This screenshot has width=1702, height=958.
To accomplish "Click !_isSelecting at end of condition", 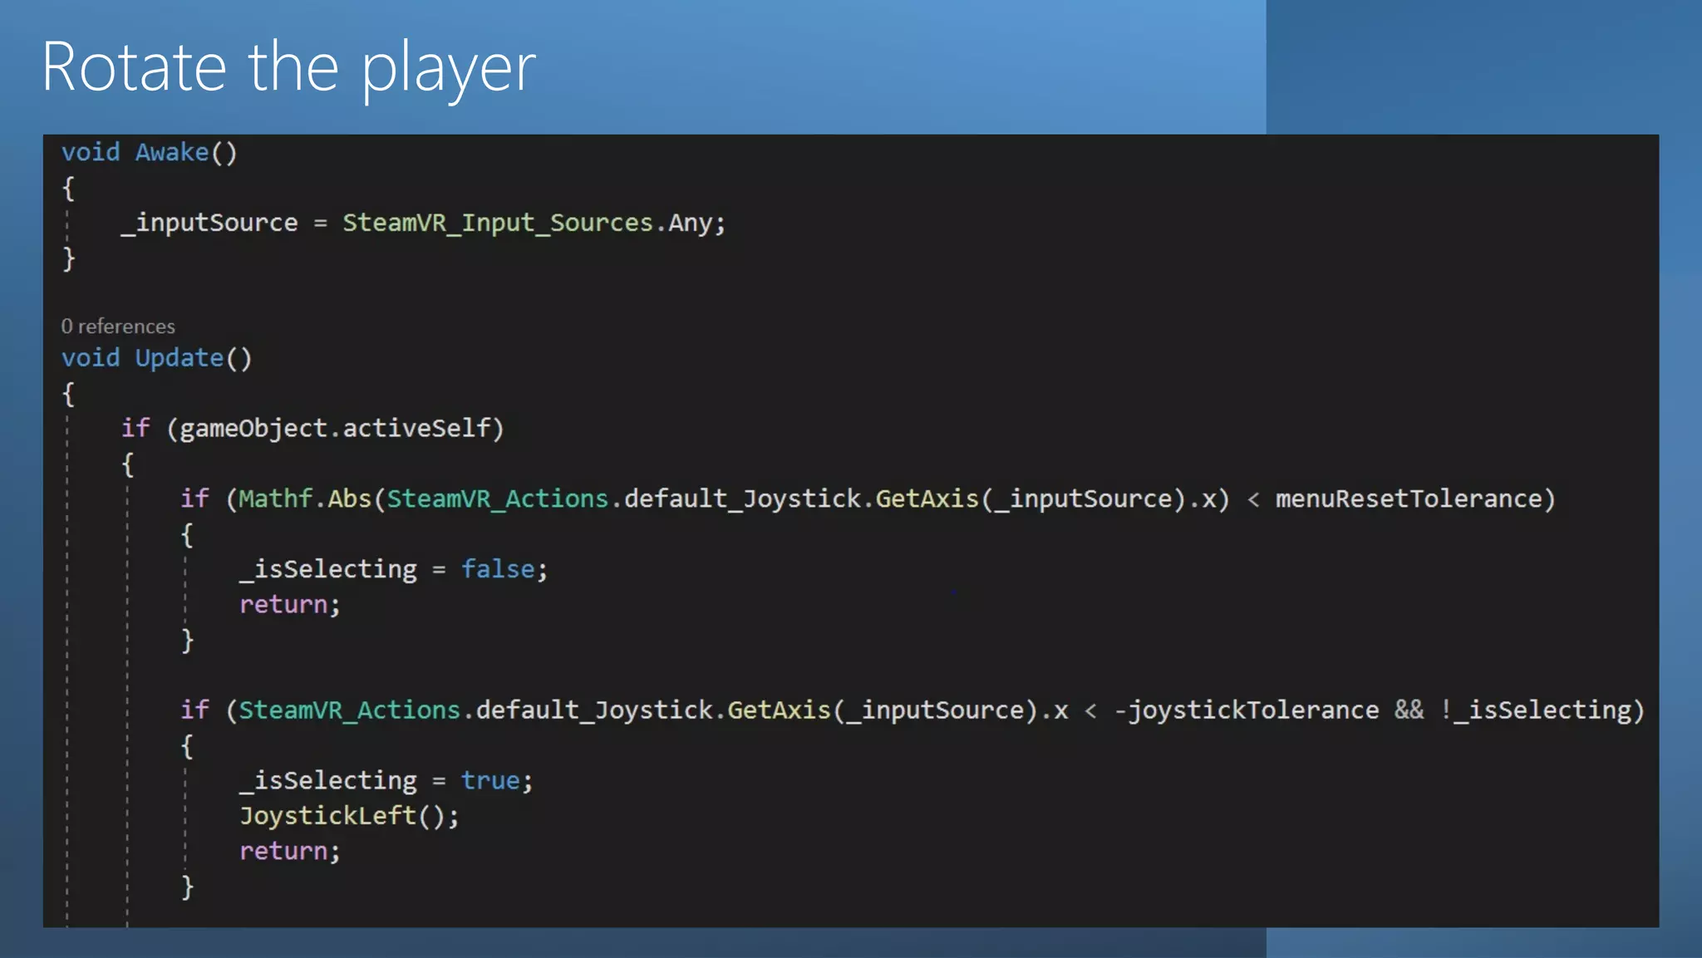I will (x=1537, y=710).
